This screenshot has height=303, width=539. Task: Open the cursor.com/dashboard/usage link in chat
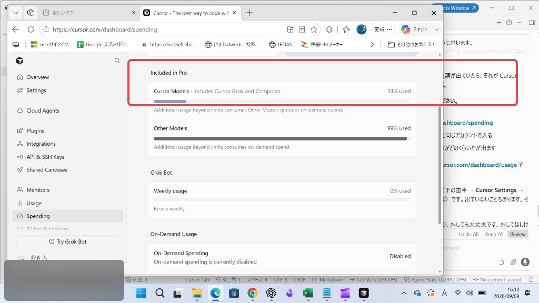[480, 165]
